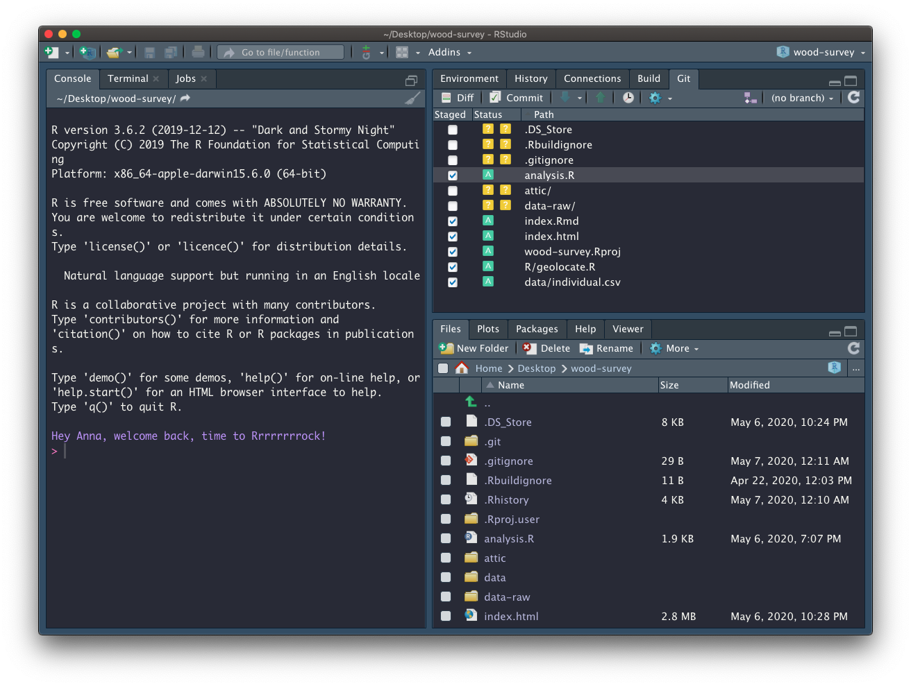
Task: Focus the Go to file/function field
Action: coord(281,52)
